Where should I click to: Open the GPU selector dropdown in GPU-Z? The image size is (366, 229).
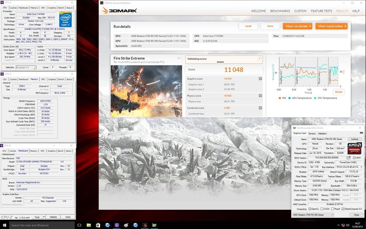pyautogui.click(x=313, y=215)
